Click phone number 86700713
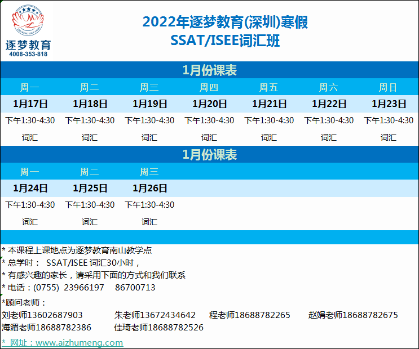419x349 pixels. click(x=135, y=288)
